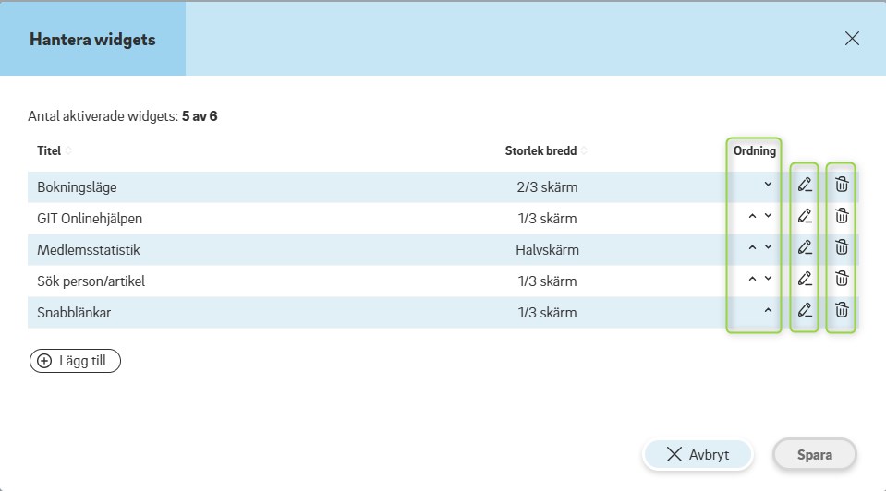Delete the Bokningsläge widget
Screen dimensions: 886x491
(x=842, y=185)
